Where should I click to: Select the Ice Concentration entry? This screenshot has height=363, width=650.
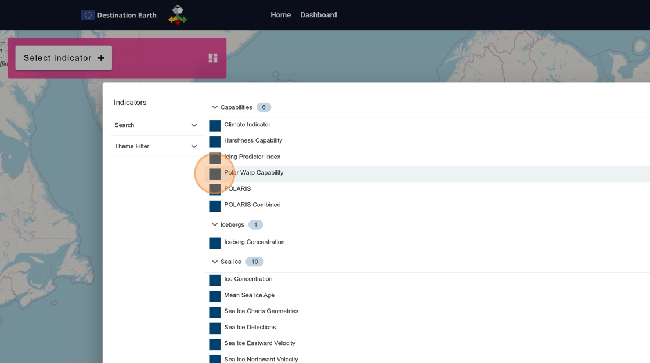[248, 279]
